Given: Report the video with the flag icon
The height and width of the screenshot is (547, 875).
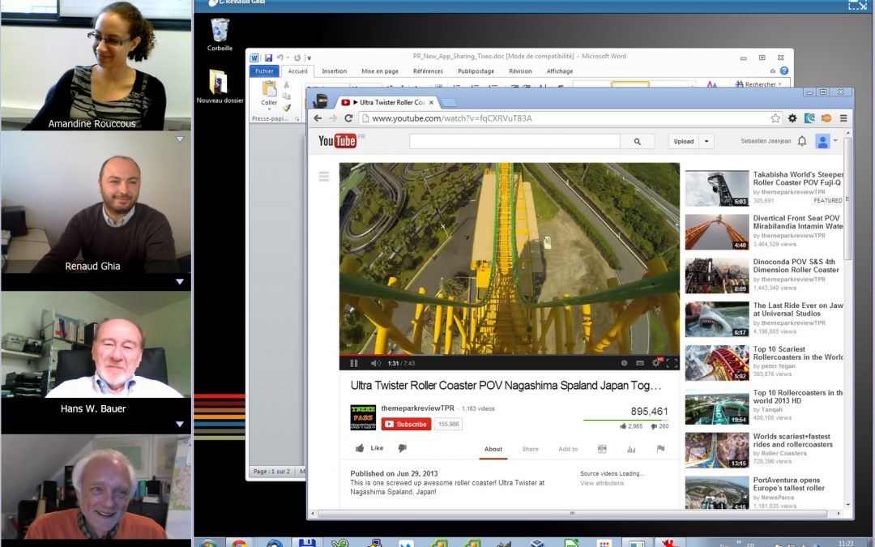Looking at the screenshot, I should 661,449.
